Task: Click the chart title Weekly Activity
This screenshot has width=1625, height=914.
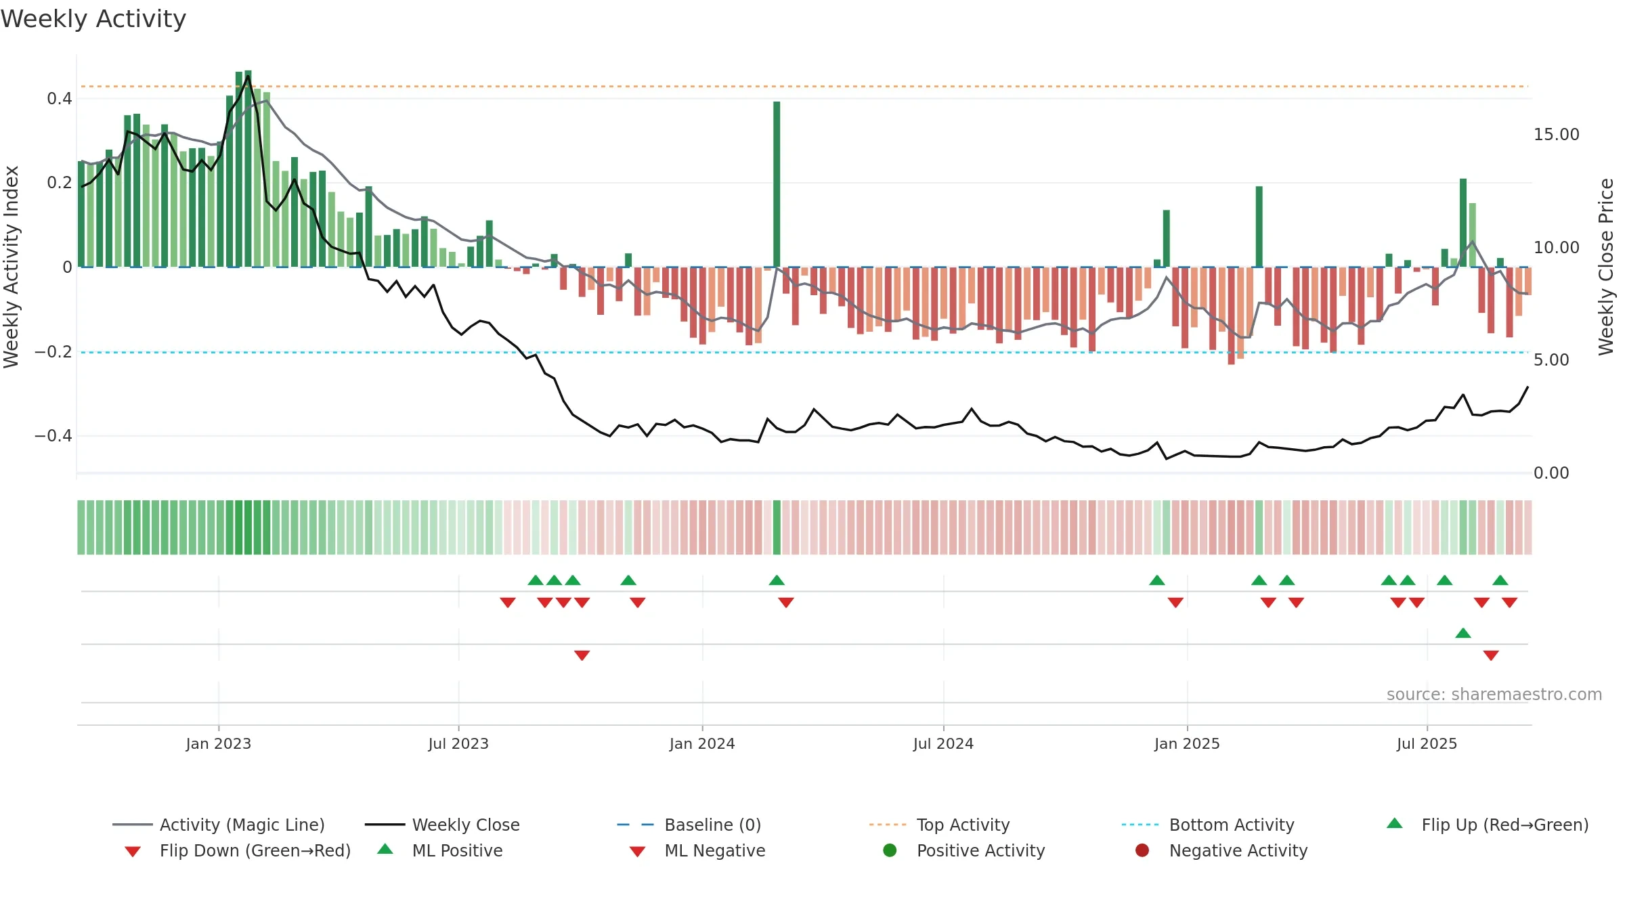Action: pos(93,19)
